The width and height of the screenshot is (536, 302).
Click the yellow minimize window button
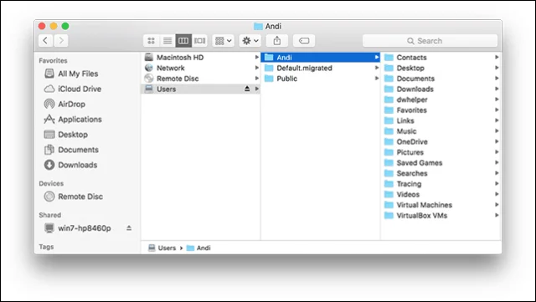click(x=54, y=26)
